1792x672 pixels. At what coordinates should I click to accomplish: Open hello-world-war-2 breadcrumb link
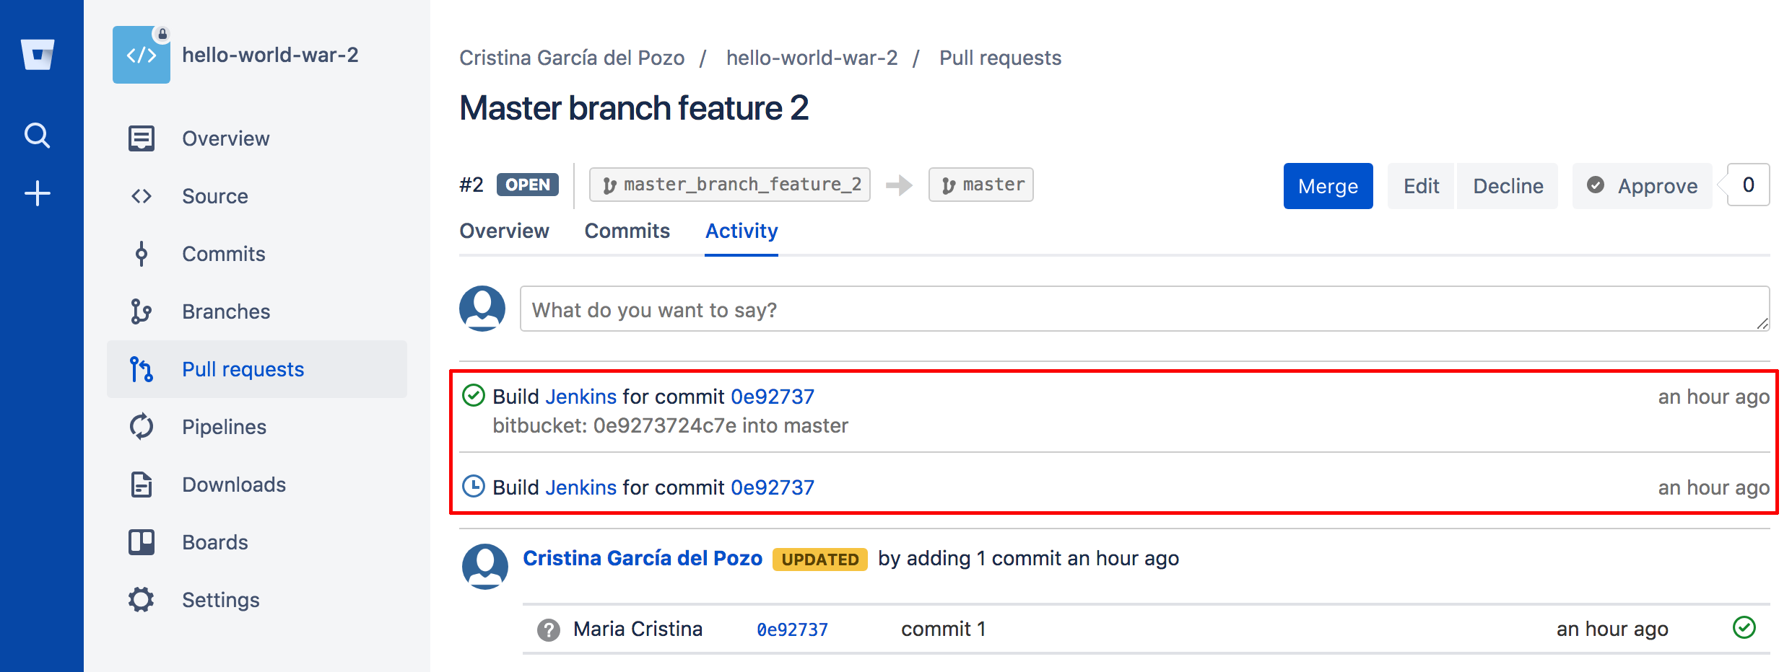click(x=812, y=58)
